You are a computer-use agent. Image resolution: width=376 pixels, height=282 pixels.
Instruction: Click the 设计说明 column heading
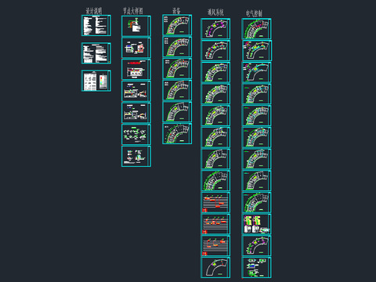94,11
